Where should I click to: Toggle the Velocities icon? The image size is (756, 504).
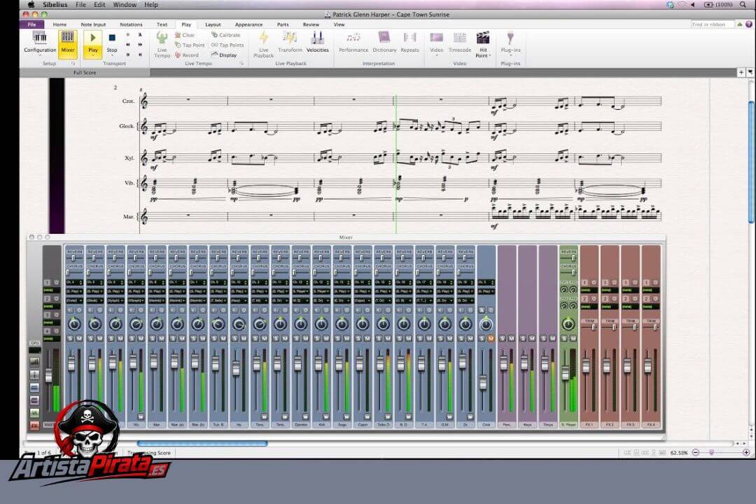[x=317, y=38]
